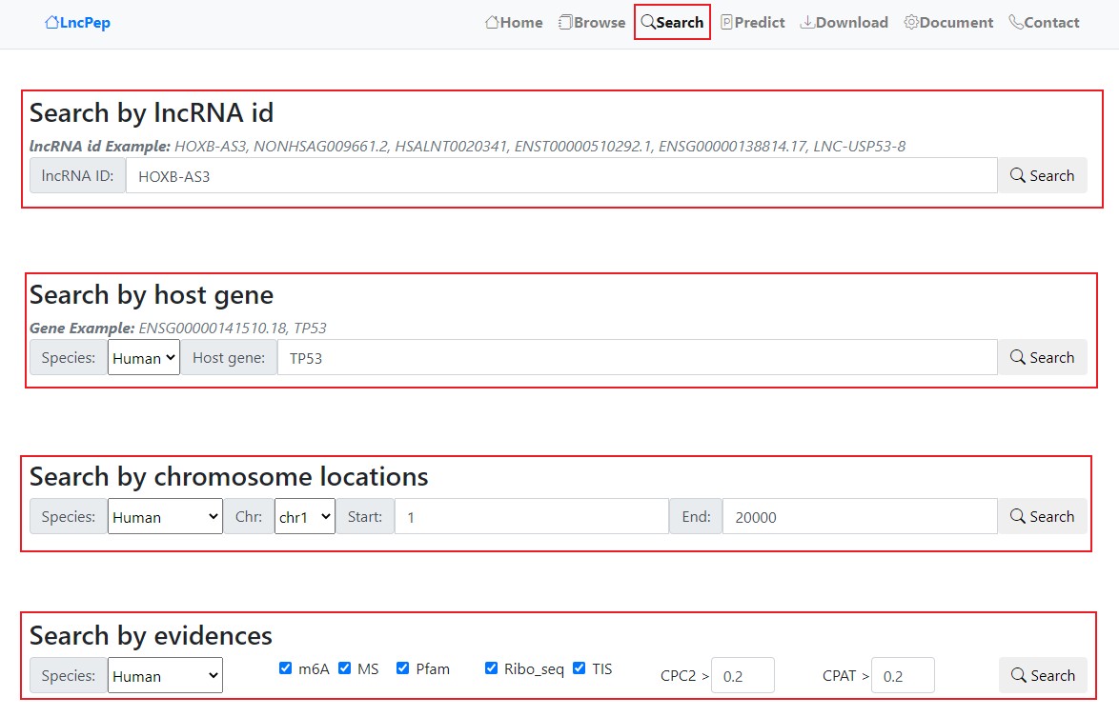Open Species dropdown in evidences search
1119x717 pixels.
tap(165, 676)
